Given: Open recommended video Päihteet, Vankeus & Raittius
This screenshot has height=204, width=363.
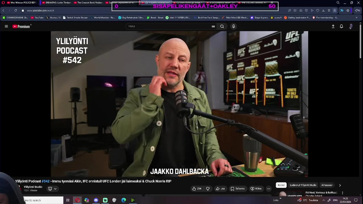Looking at the screenshot, I should coord(321,194).
